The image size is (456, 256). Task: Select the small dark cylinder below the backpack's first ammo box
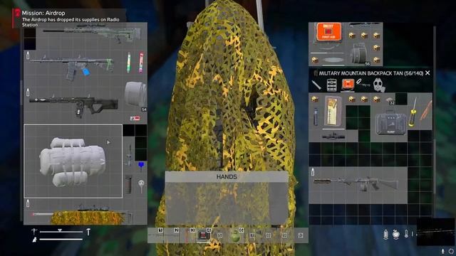coord(316,117)
